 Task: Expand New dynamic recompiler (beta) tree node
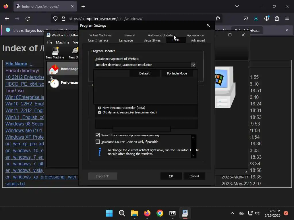[x=99, y=108]
